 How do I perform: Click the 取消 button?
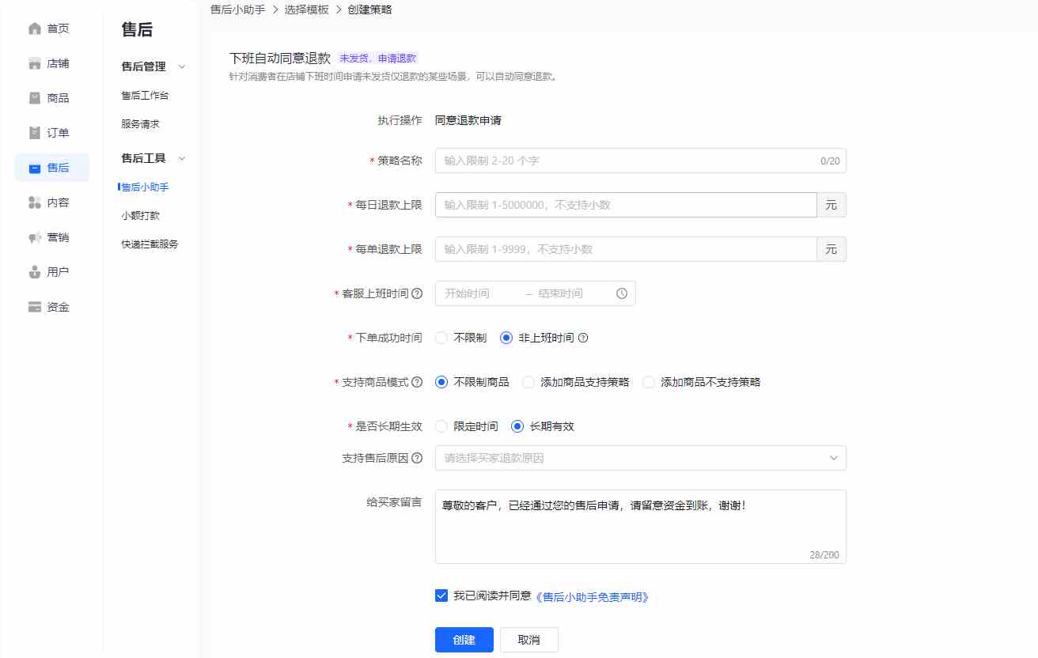528,640
